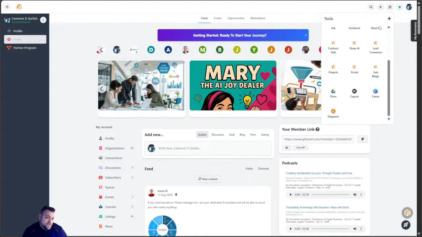Select the Update post type tab
The width and height of the screenshot is (422, 237).
(202, 135)
